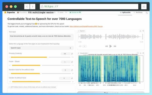
Task: Click the Visualization label icon
Action: point(79,53)
